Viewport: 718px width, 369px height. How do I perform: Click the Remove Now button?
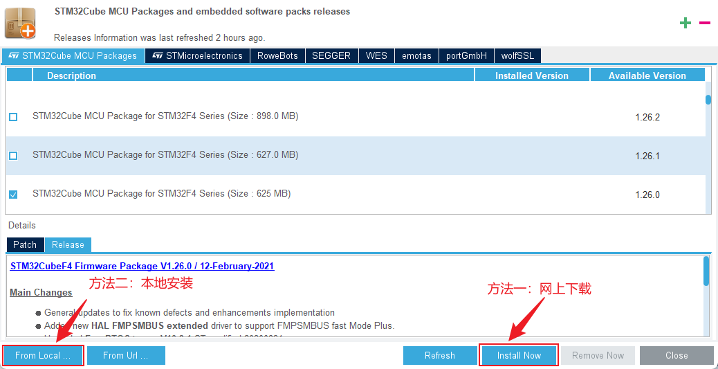(598, 355)
